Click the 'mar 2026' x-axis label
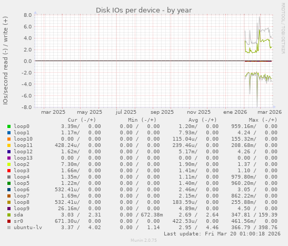This screenshot has width=288, height=246. (270, 112)
